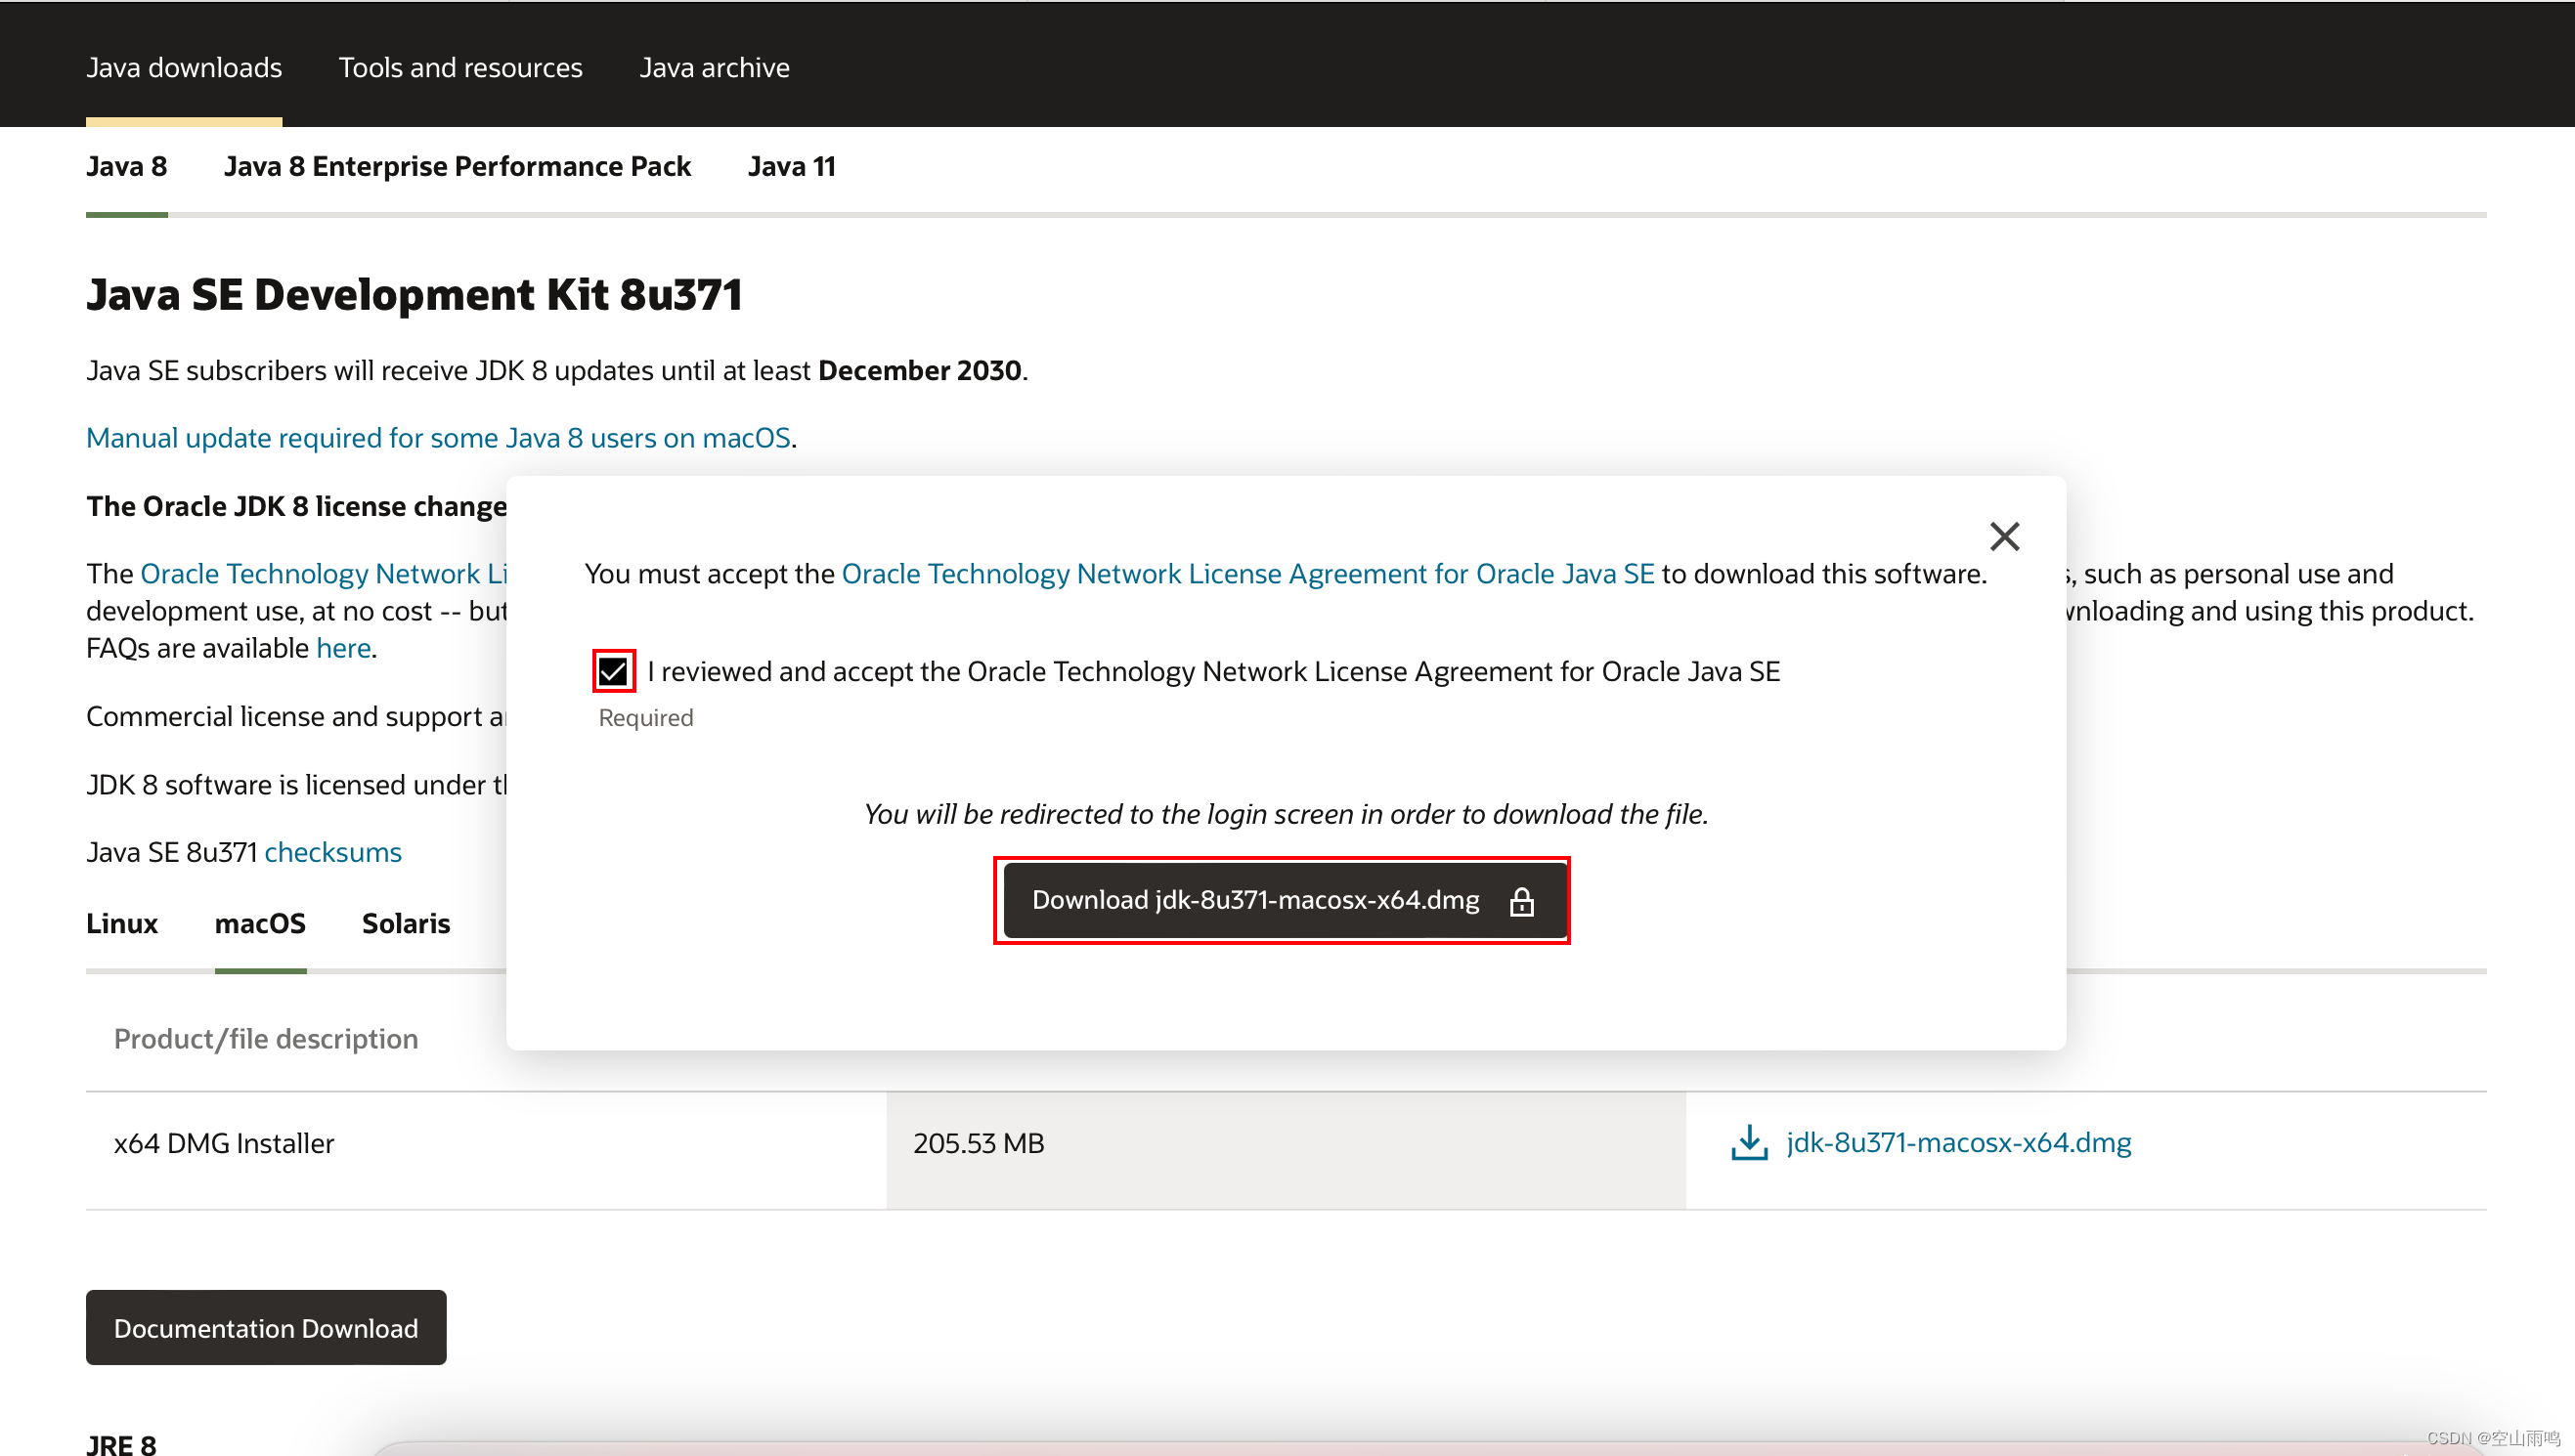
Task: Open the Java SE 8u371 checksums link
Action: (332, 852)
